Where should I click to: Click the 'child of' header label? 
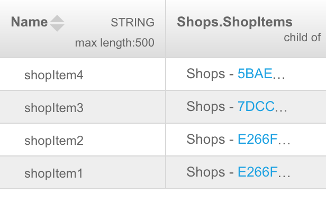pos(302,38)
